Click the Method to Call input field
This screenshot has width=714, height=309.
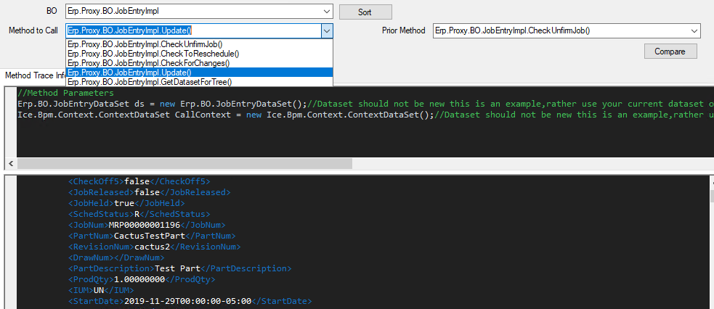coord(193,31)
